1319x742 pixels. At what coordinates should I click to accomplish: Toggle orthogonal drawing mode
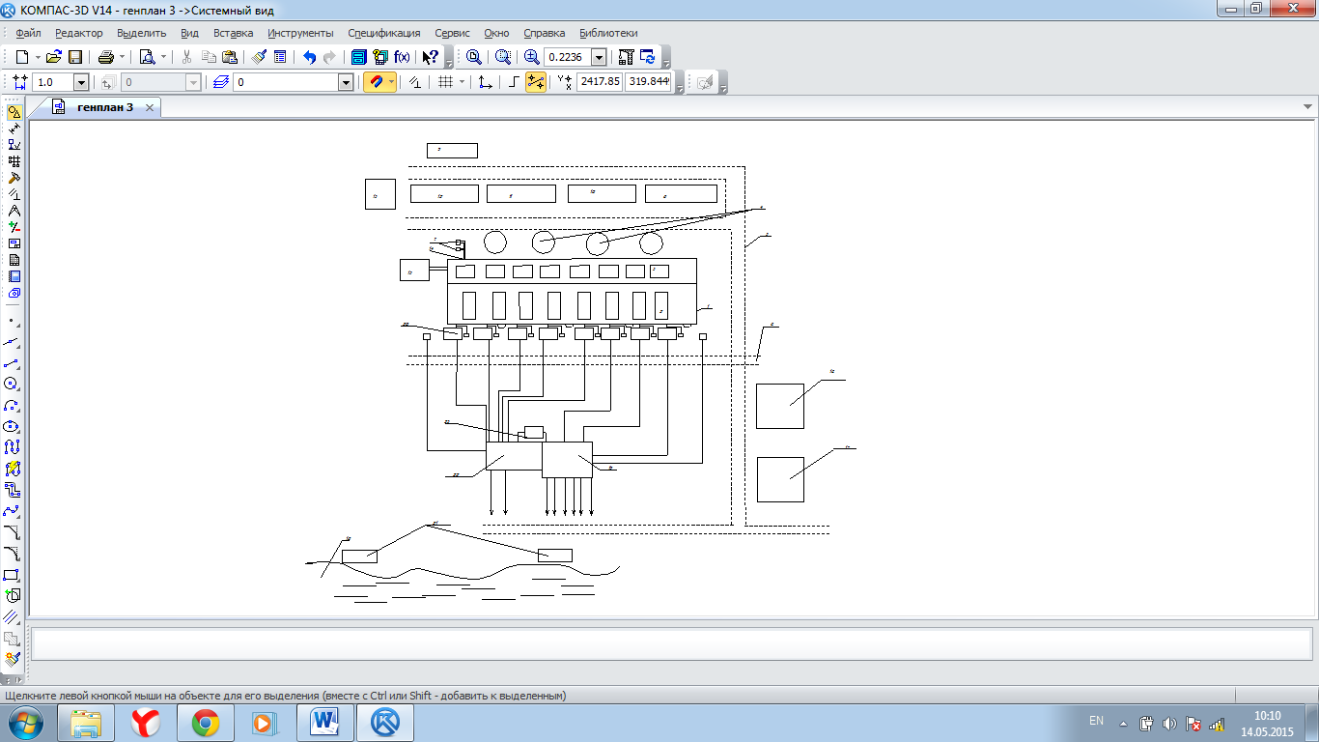coord(514,83)
